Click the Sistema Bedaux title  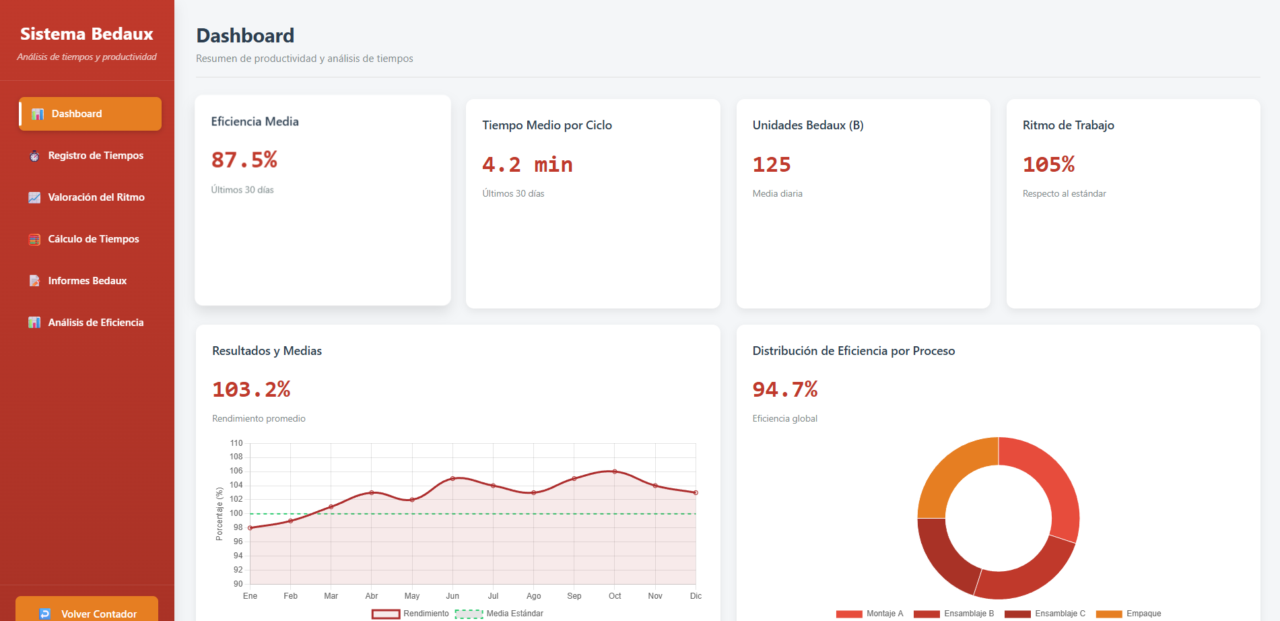coord(87,34)
